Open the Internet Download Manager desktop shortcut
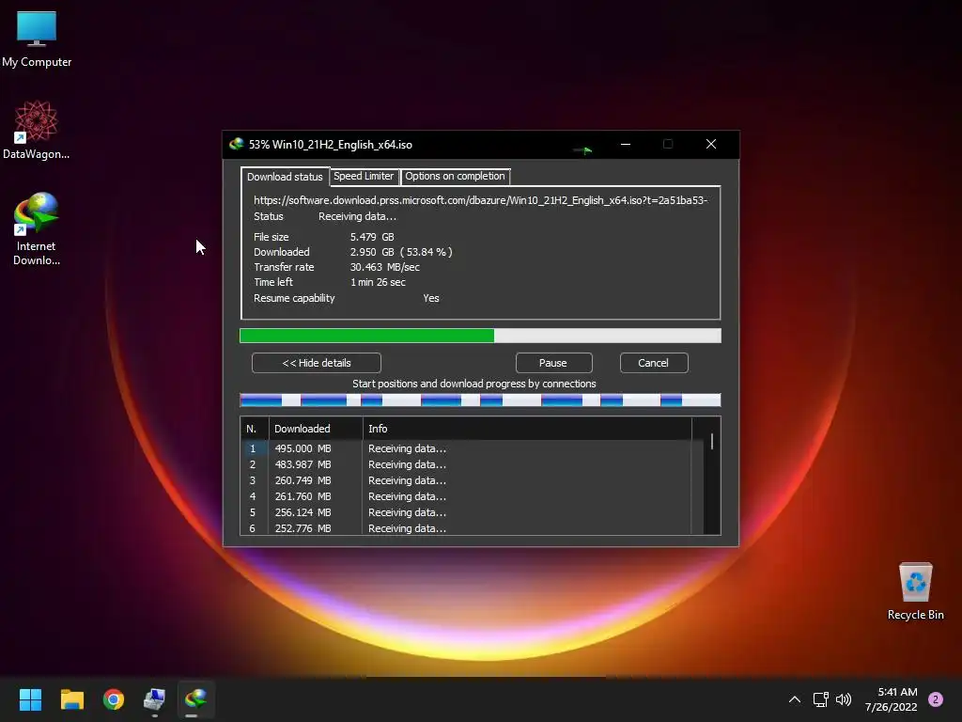 (37, 229)
